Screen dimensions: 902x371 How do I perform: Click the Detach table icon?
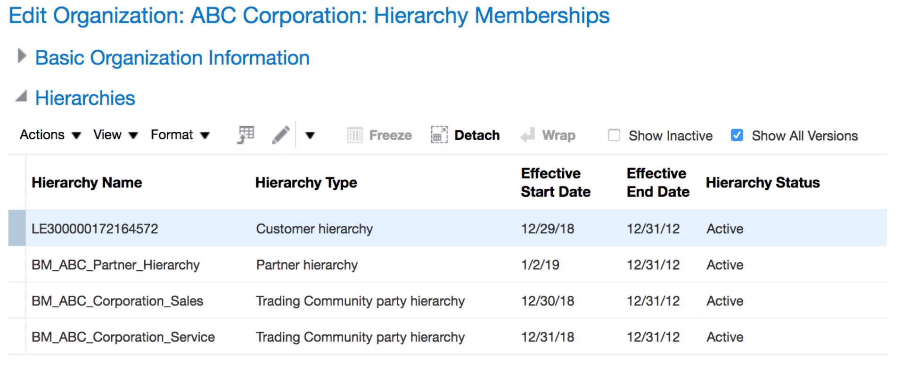coord(439,136)
